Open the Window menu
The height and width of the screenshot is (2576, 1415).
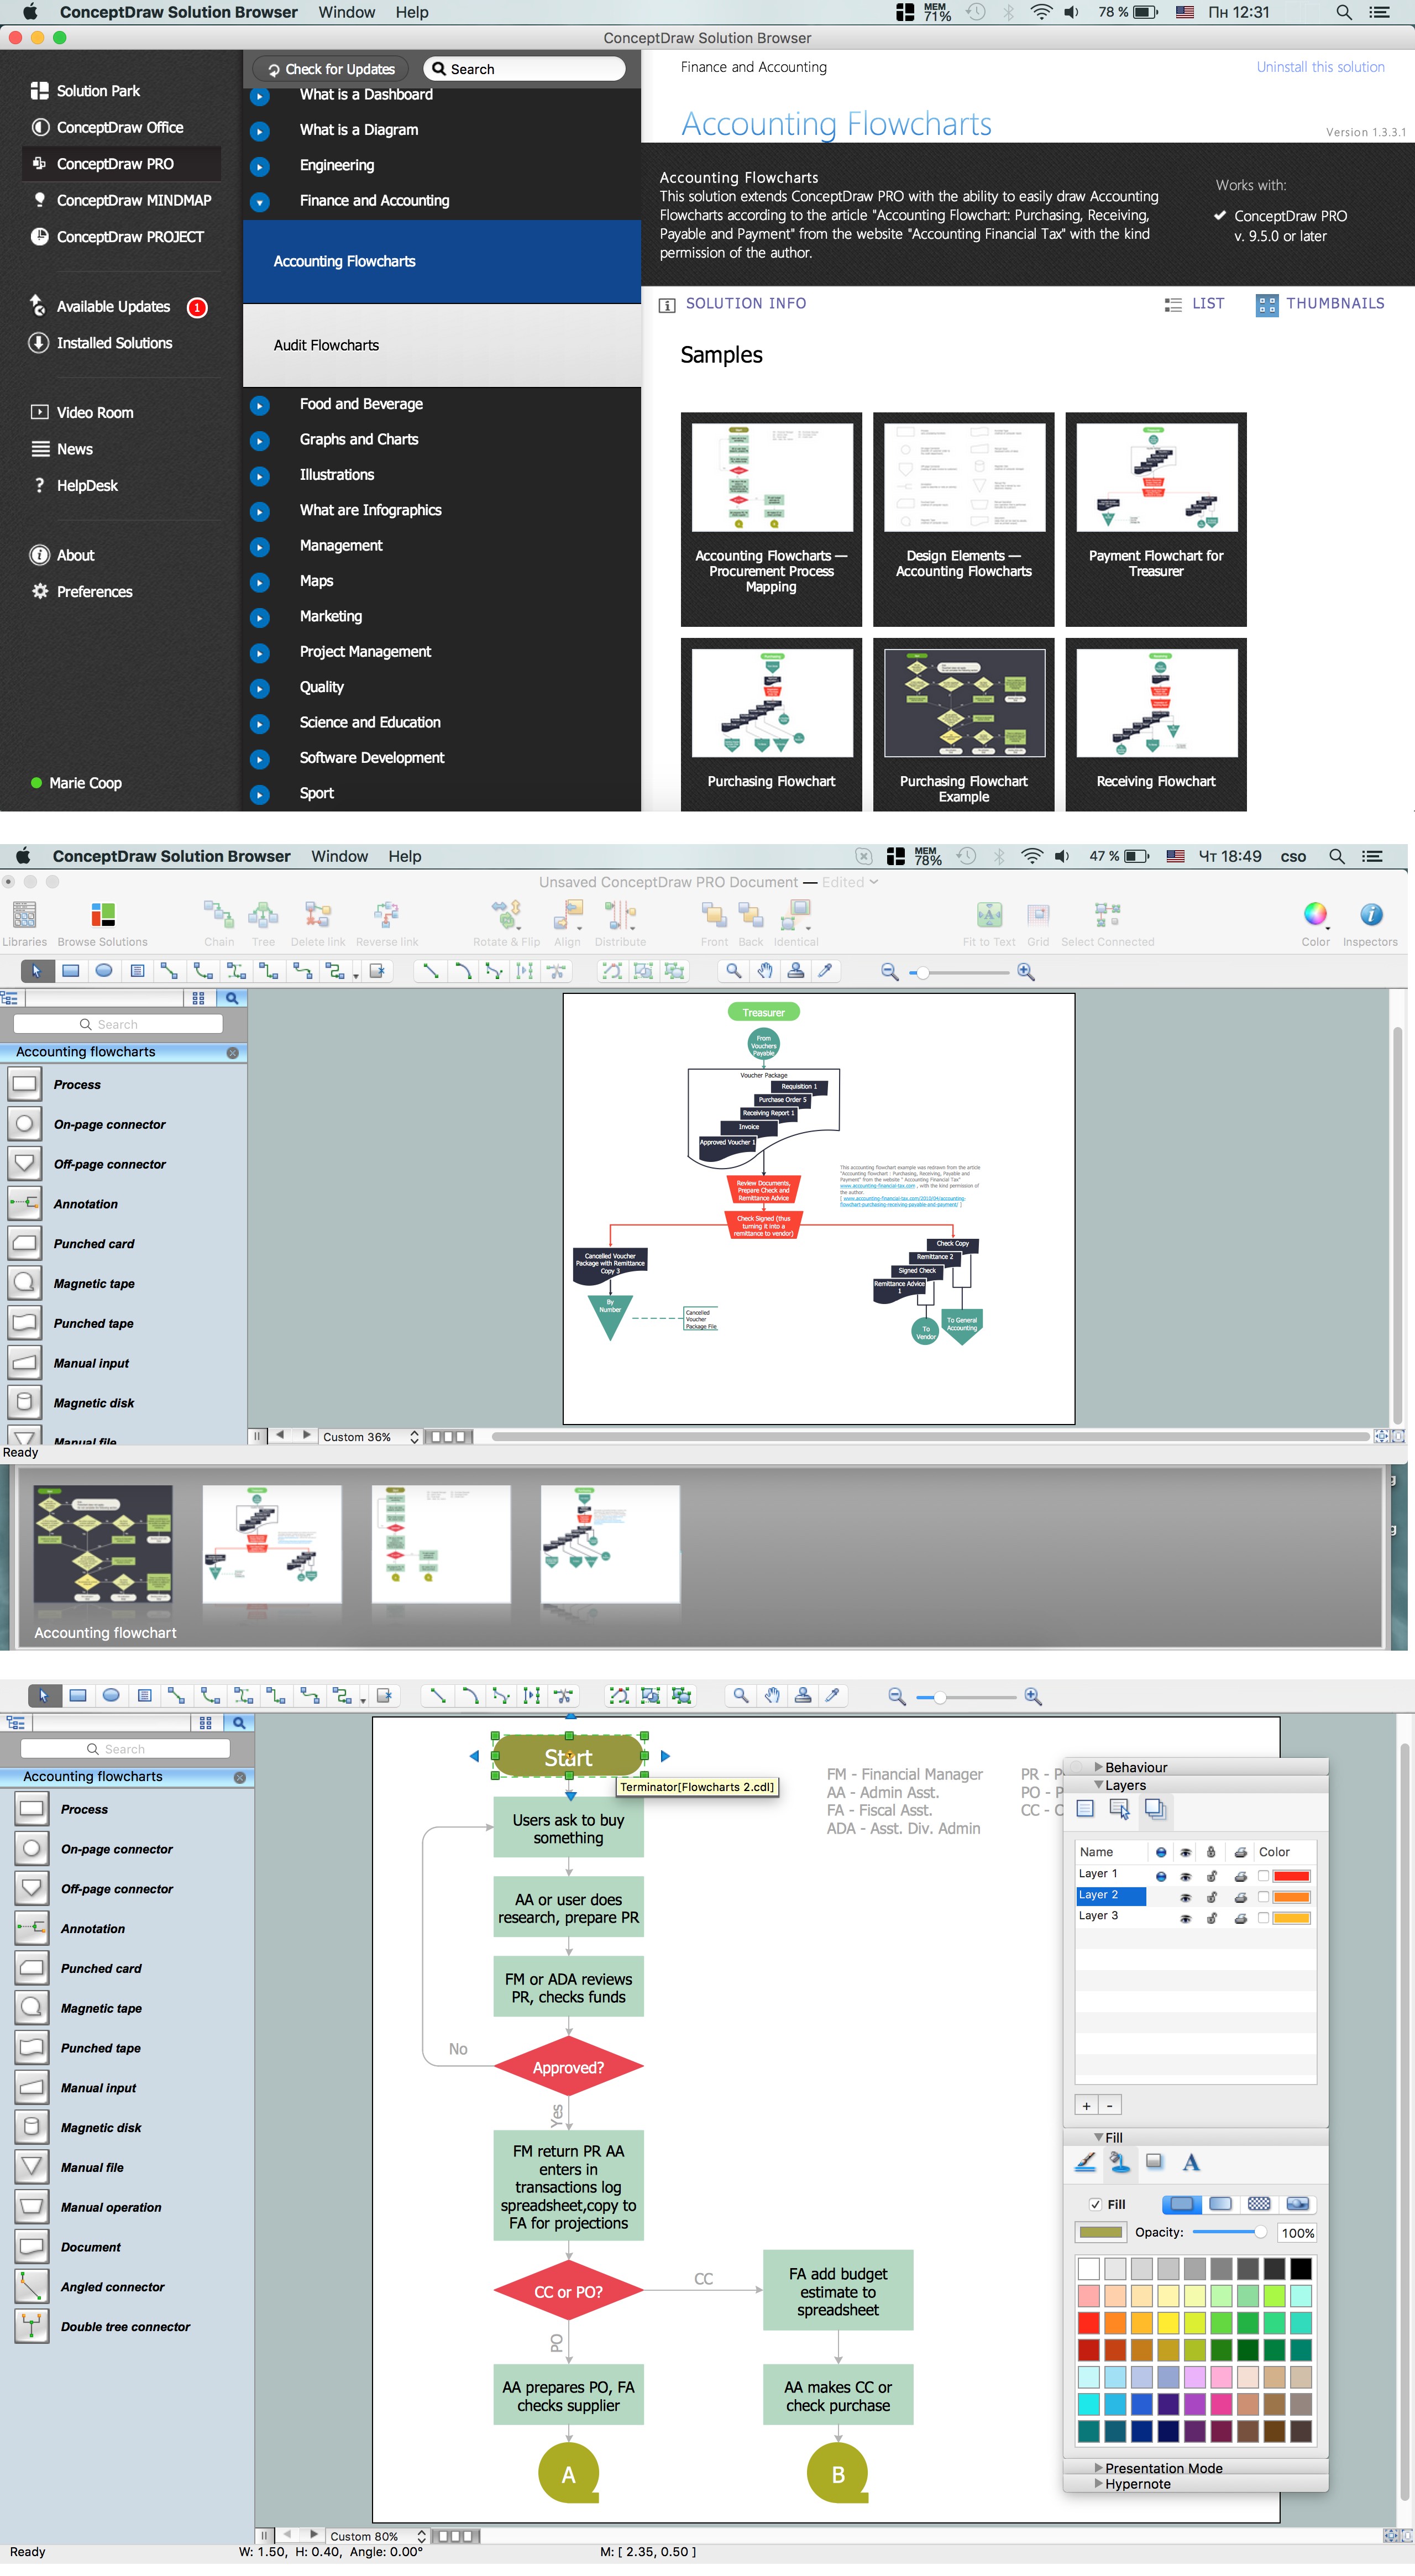click(x=346, y=12)
